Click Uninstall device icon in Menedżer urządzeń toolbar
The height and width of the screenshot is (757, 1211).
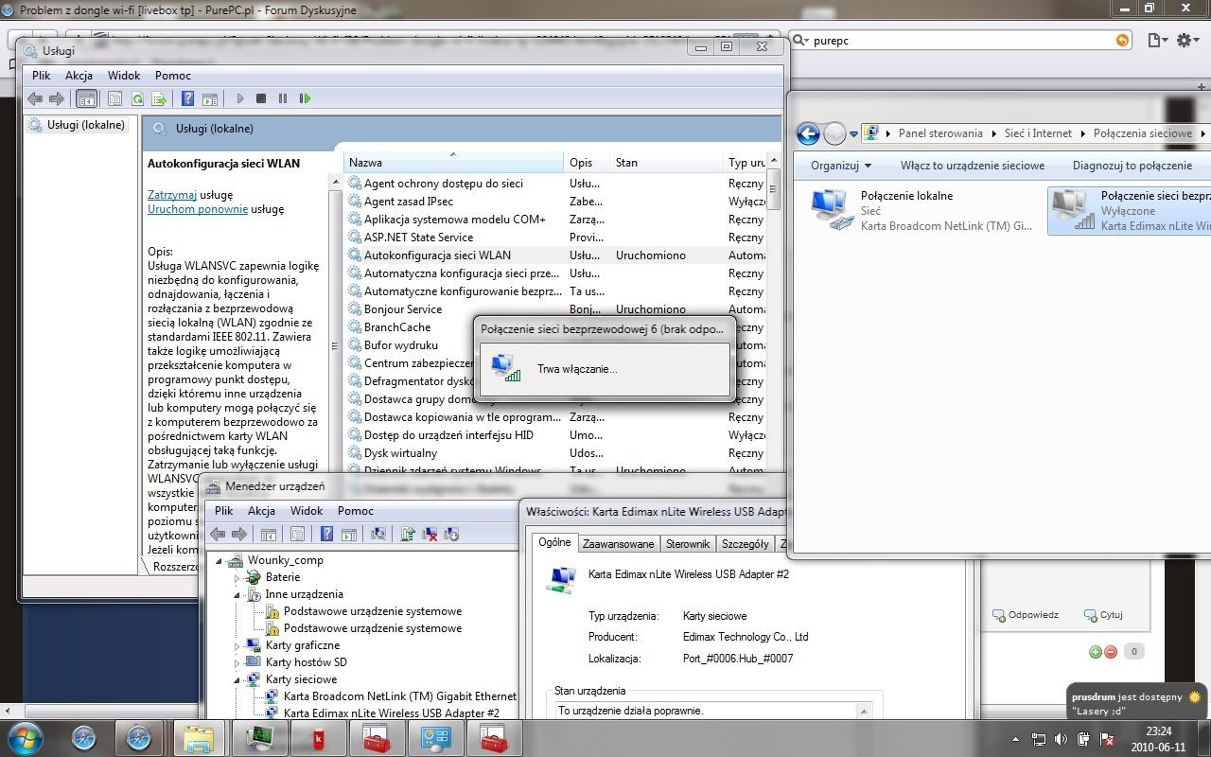point(430,534)
